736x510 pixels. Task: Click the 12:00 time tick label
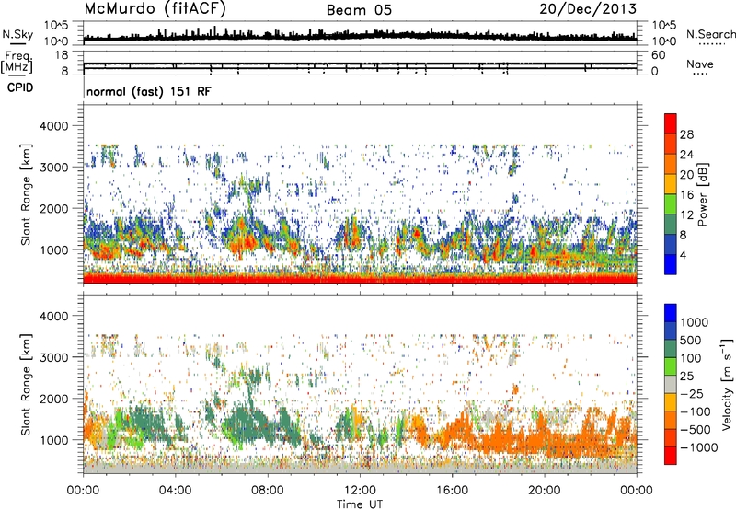pos(360,491)
